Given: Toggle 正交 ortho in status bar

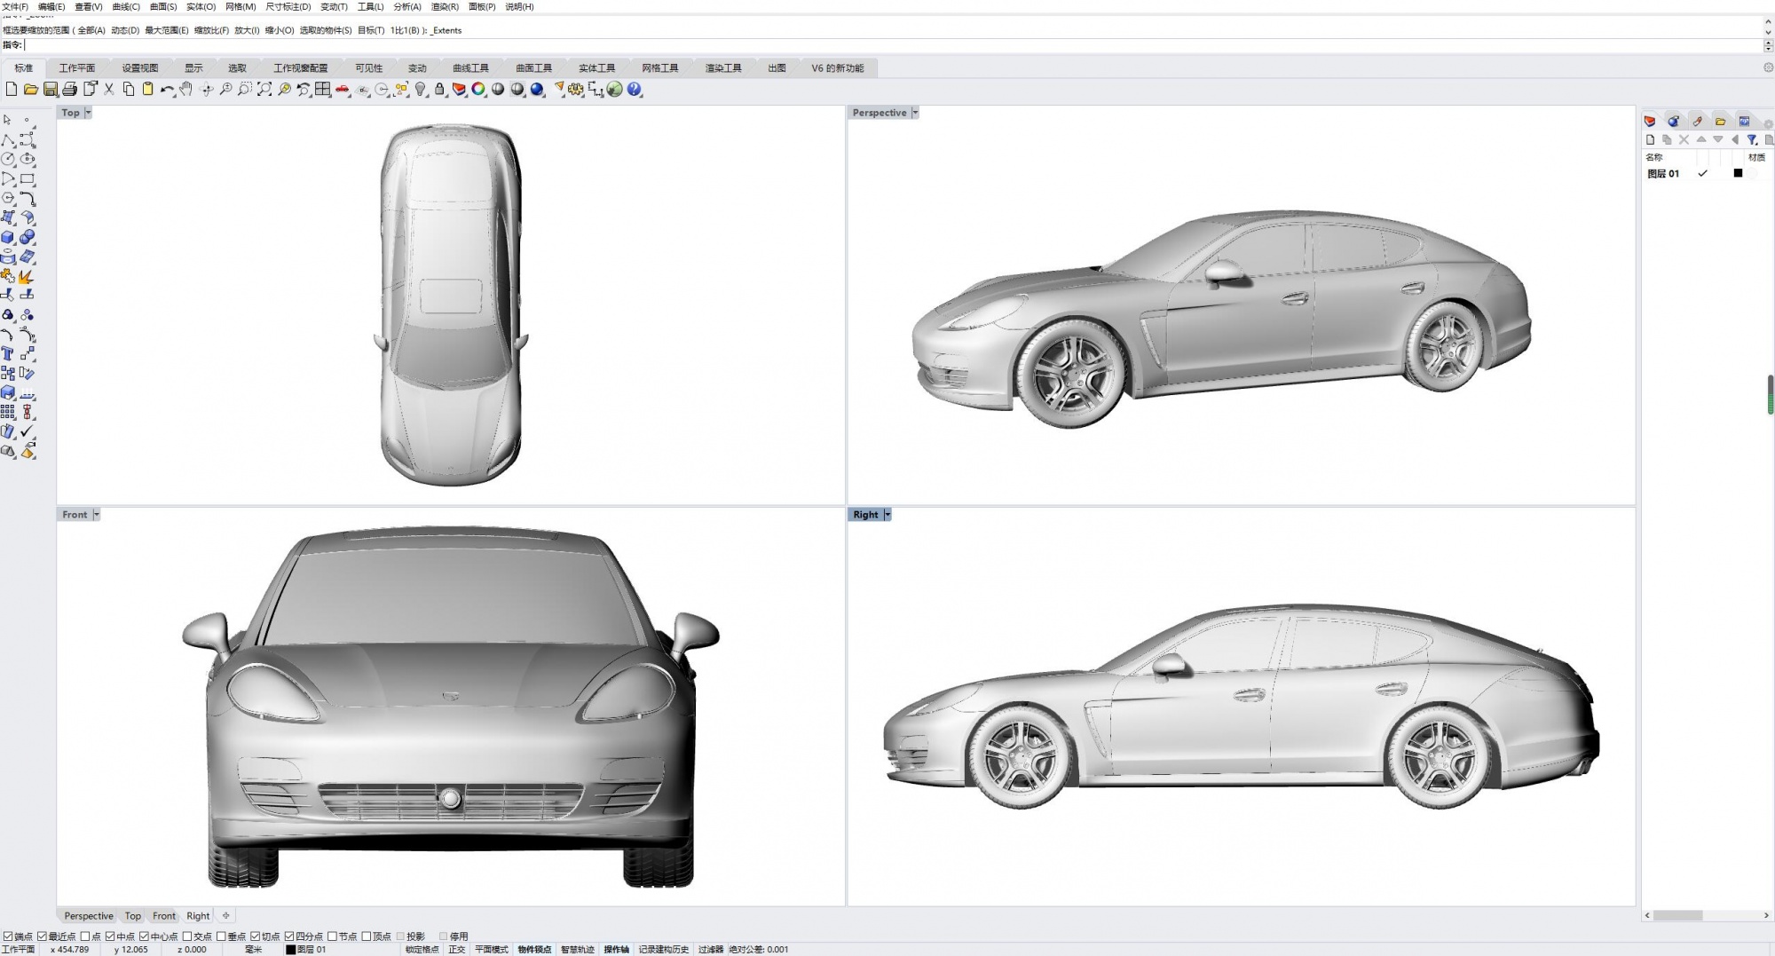Looking at the screenshot, I should pyautogui.click(x=456, y=949).
